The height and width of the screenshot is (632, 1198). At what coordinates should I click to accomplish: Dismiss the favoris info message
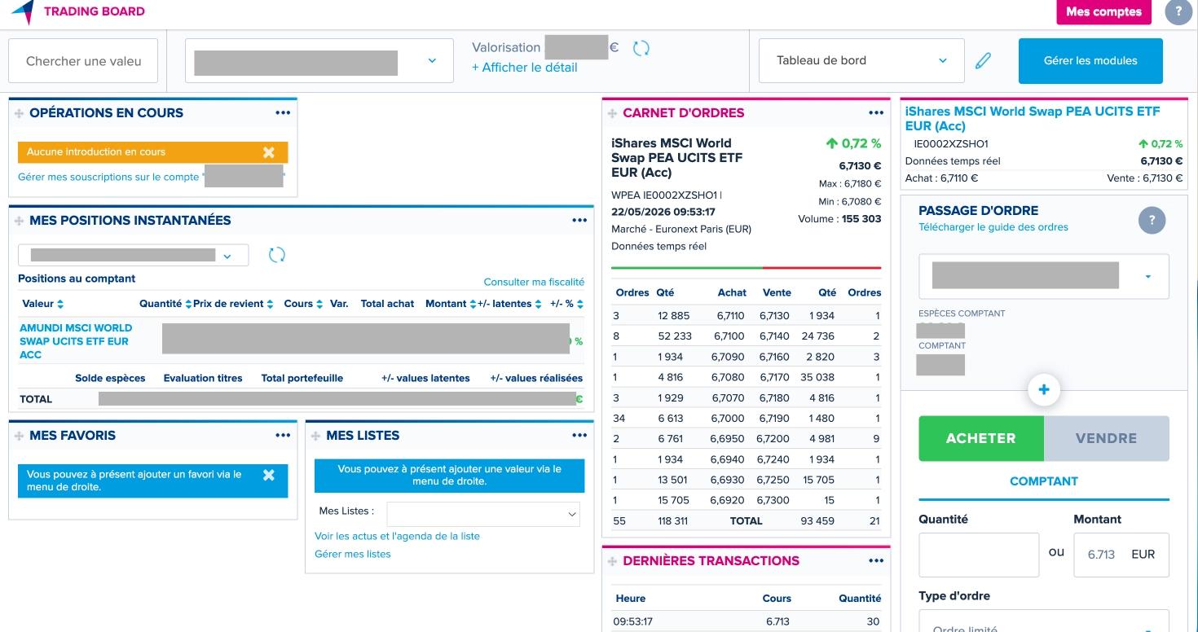coord(269,475)
